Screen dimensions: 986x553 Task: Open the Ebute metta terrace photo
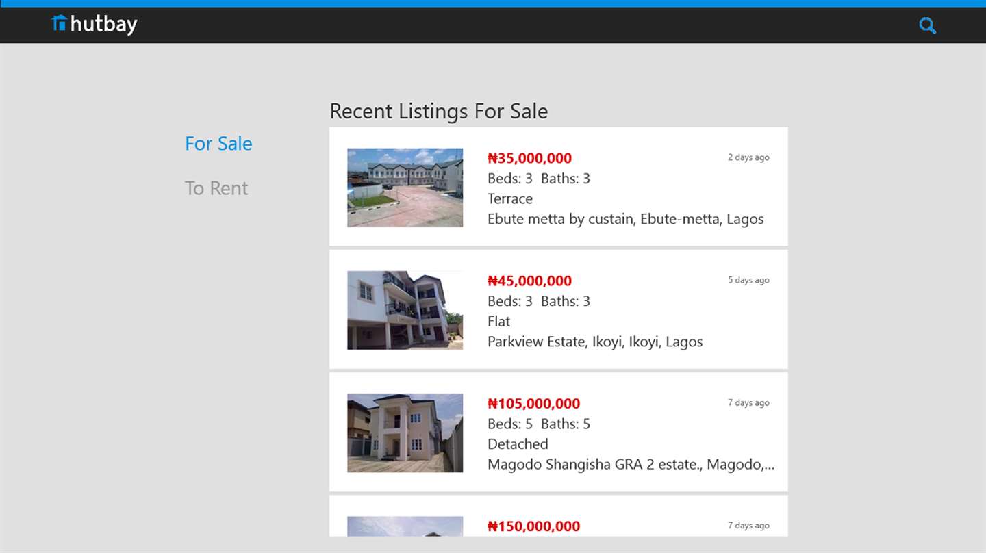click(405, 188)
